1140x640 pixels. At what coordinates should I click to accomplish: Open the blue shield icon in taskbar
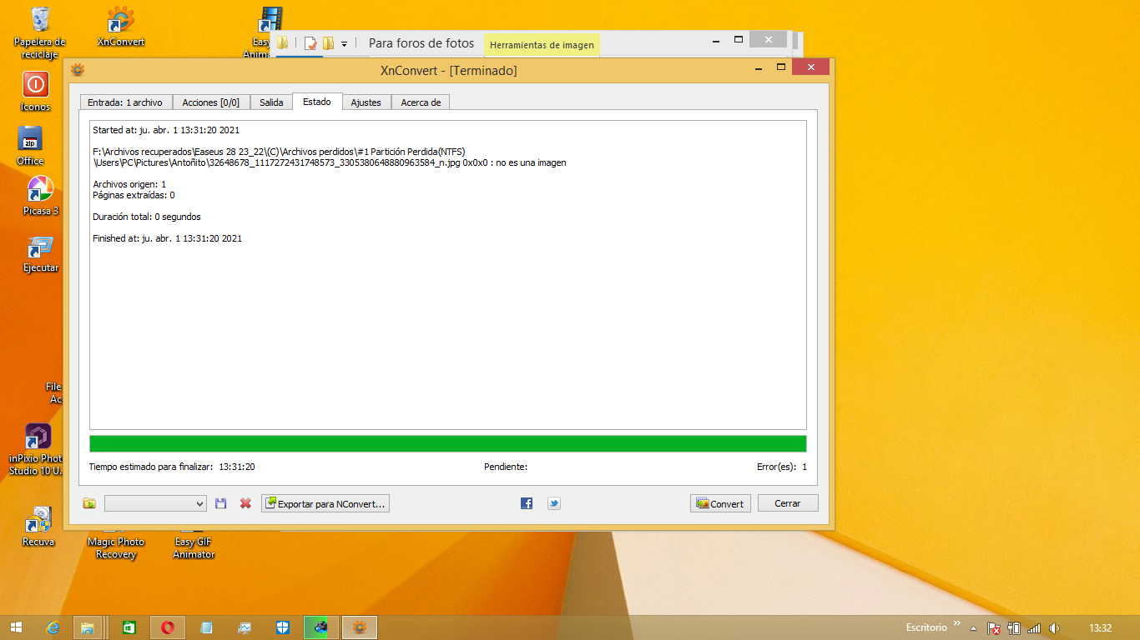283,627
